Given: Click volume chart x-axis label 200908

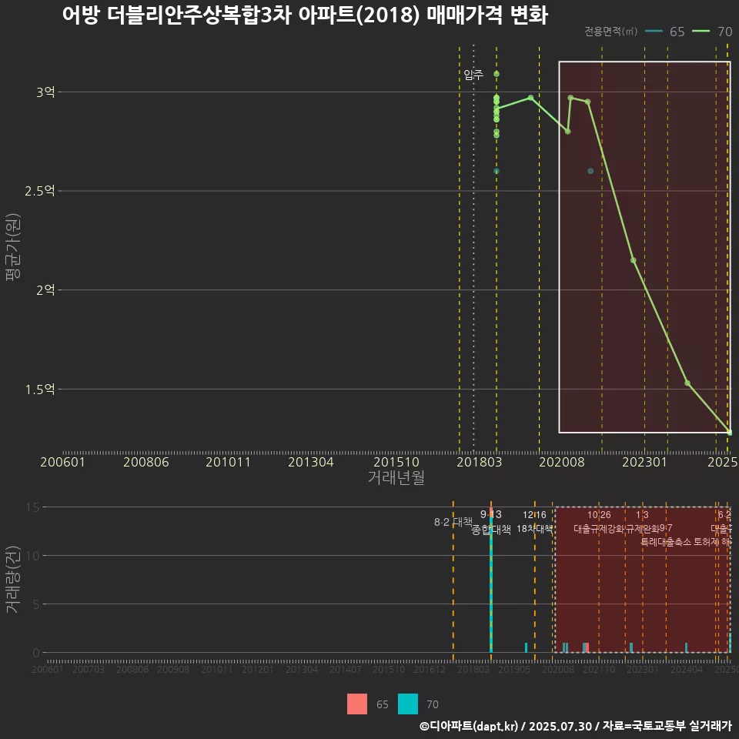Looking at the screenshot, I should tap(173, 669).
